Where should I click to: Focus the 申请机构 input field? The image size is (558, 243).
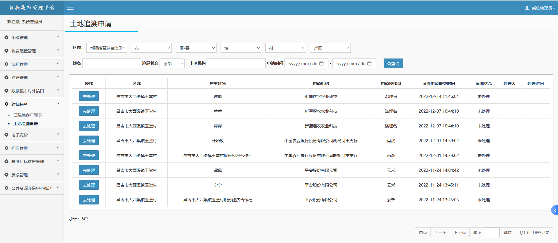[236, 63]
